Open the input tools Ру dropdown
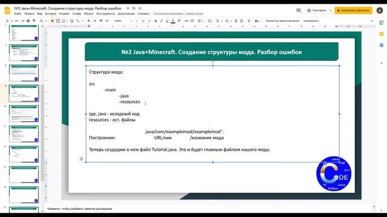Image resolution: width=387 pixels, height=217 pixels. coord(258,21)
